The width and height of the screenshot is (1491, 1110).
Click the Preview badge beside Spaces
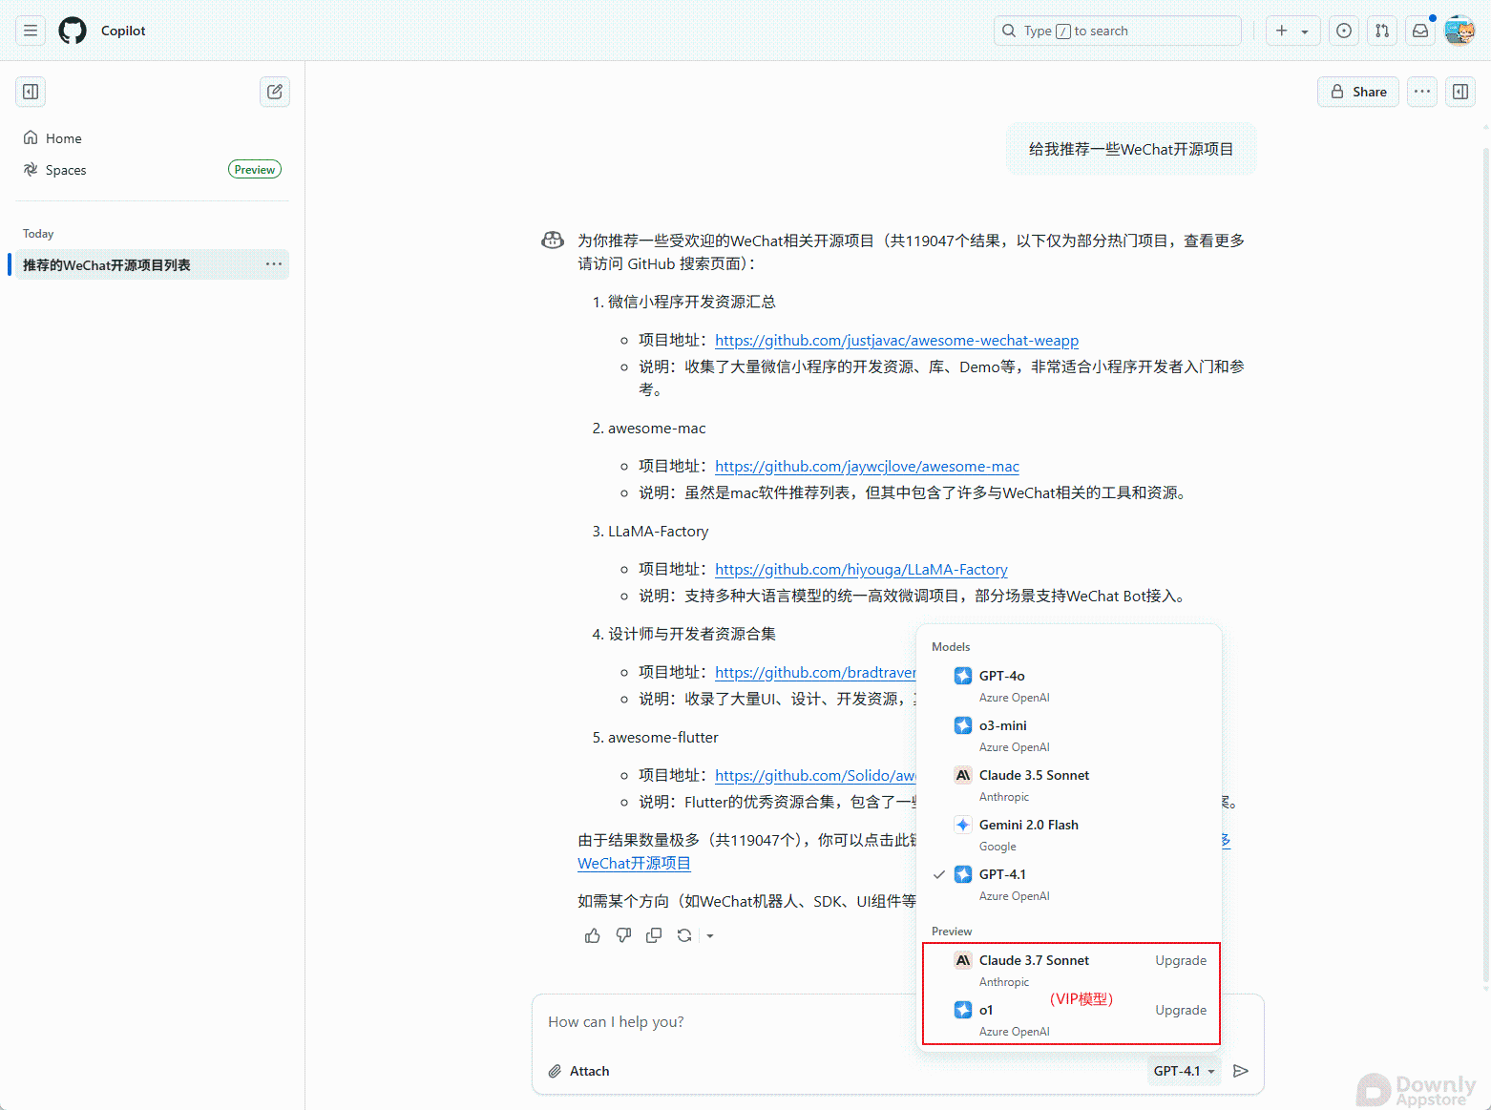coord(255,170)
